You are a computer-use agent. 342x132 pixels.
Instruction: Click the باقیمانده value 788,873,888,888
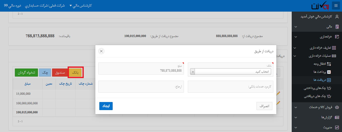click(x=40, y=36)
